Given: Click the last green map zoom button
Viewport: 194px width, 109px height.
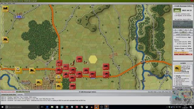Looking at the screenshot, I should pyautogui.click(x=28, y=92).
